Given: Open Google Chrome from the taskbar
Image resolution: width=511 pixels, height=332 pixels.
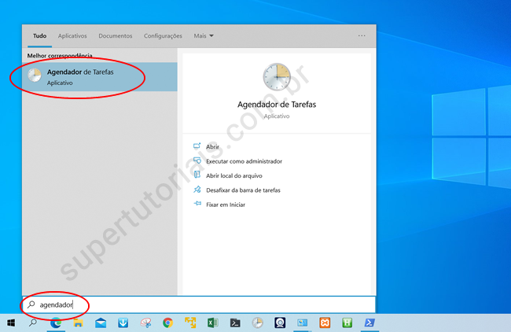Looking at the screenshot, I should pos(167,323).
